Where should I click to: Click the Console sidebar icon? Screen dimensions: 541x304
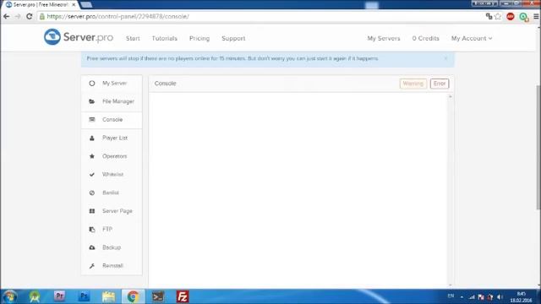point(92,120)
